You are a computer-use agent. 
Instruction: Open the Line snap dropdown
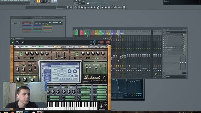[x=81, y=3]
